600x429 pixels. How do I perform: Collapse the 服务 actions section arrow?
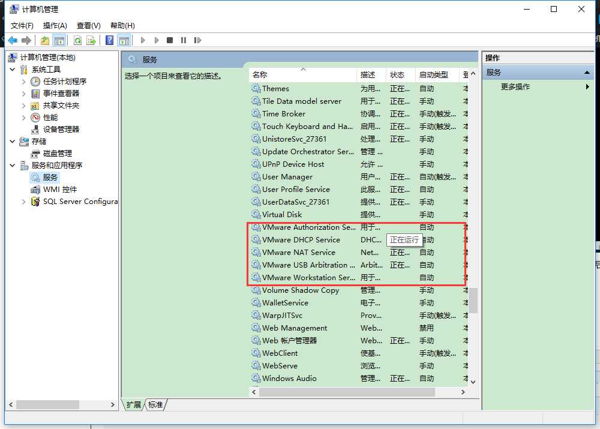click(587, 73)
